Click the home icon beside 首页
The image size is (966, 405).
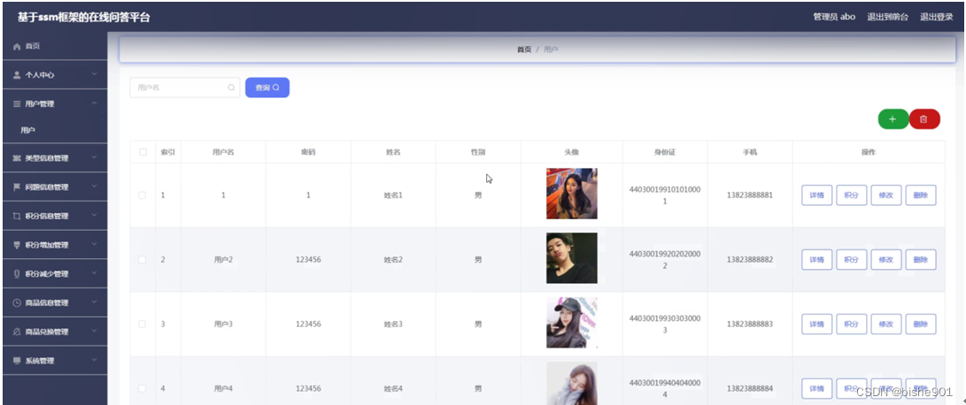point(17,47)
